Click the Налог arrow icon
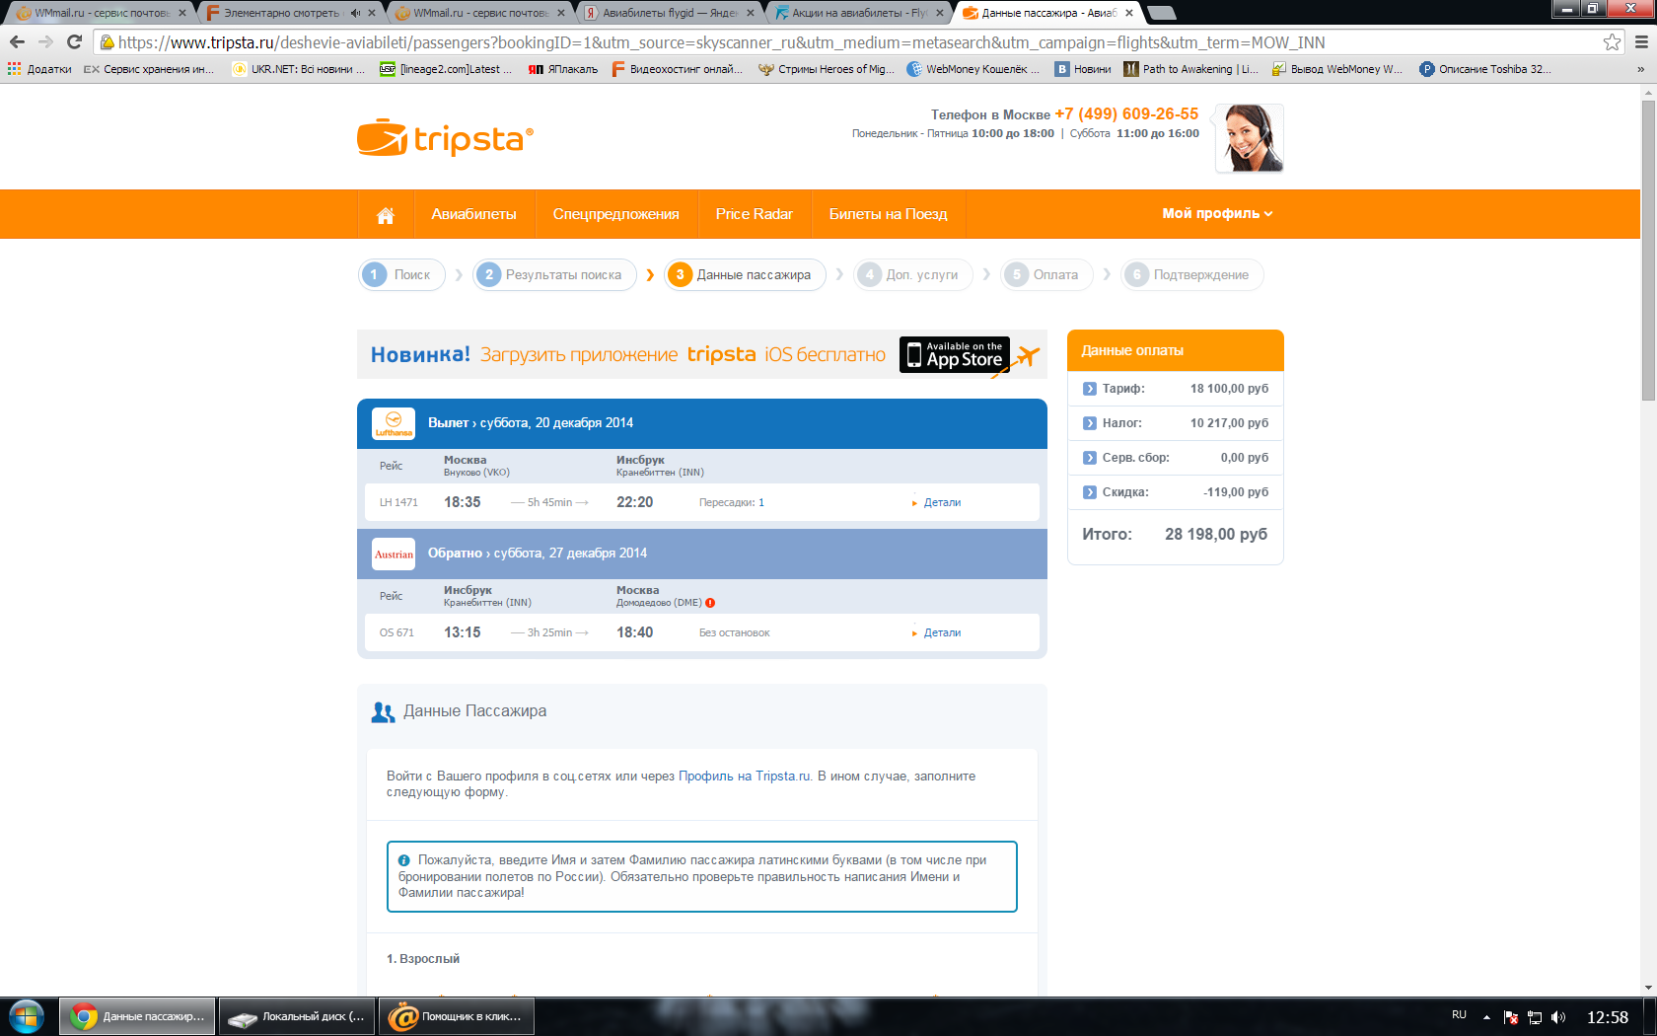1657x1036 pixels. (x=1089, y=423)
